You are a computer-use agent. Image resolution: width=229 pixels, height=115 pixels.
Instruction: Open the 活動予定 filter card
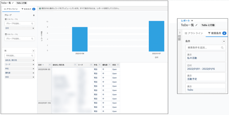click(206, 77)
